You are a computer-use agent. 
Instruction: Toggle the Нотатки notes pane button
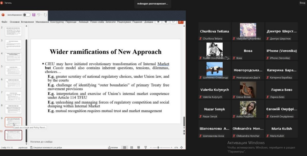(113, 147)
